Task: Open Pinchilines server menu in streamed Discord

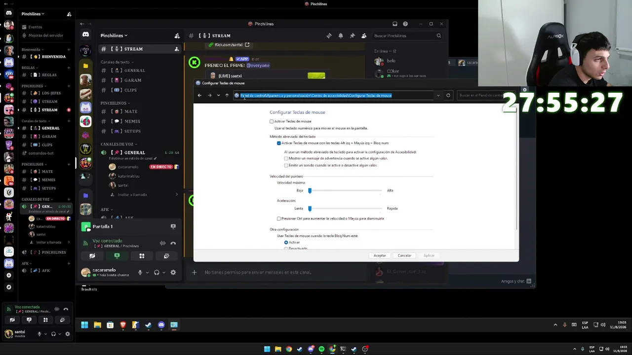Action: [114, 35]
